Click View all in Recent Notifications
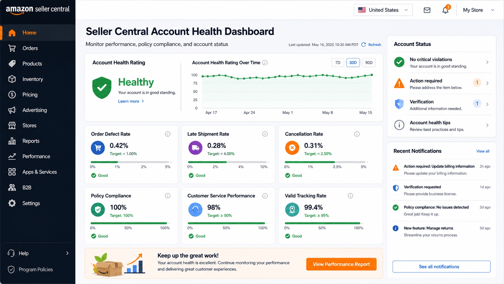This screenshot has height=284, width=504. [x=483, y=151]
